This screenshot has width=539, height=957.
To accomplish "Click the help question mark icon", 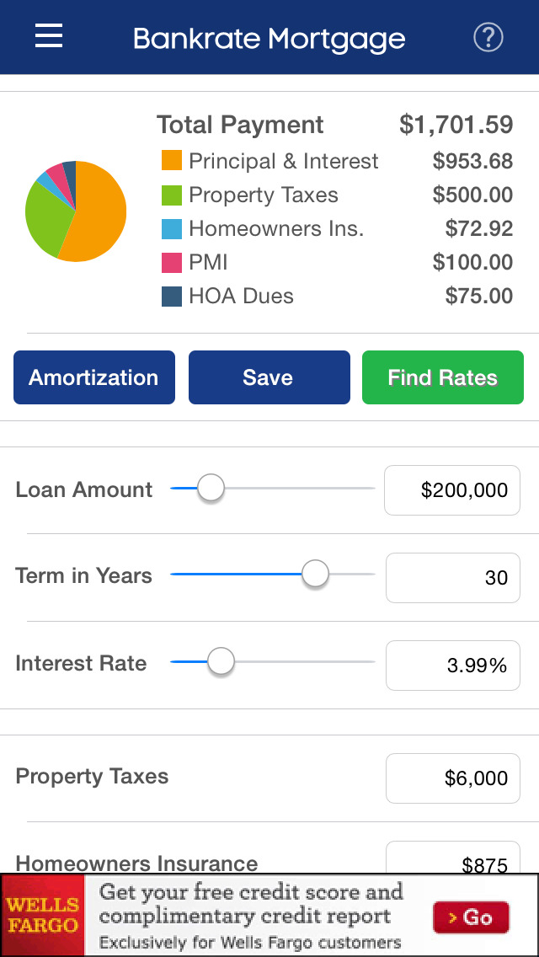I will (488, 37).
